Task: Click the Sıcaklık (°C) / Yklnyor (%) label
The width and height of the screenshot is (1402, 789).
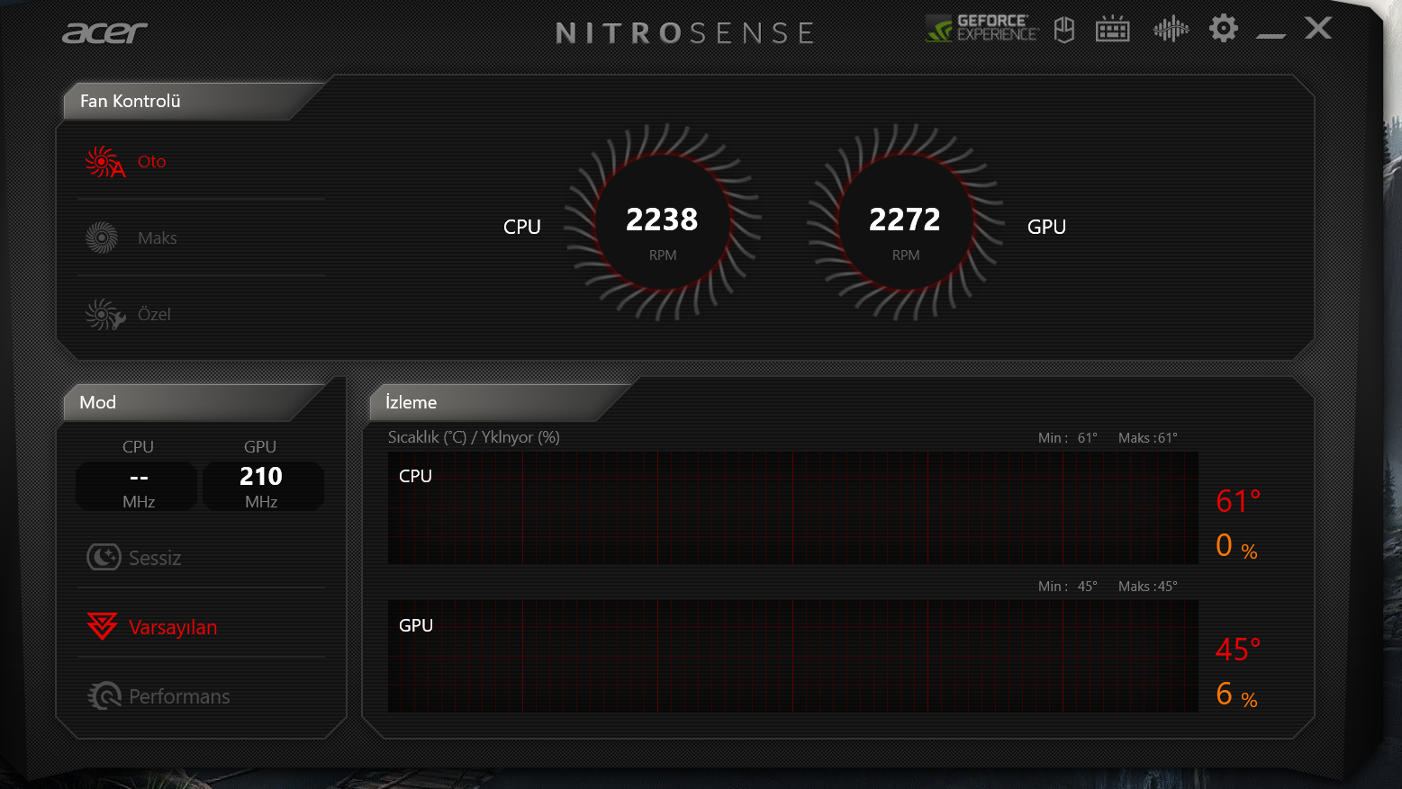Action: (474, 437)
